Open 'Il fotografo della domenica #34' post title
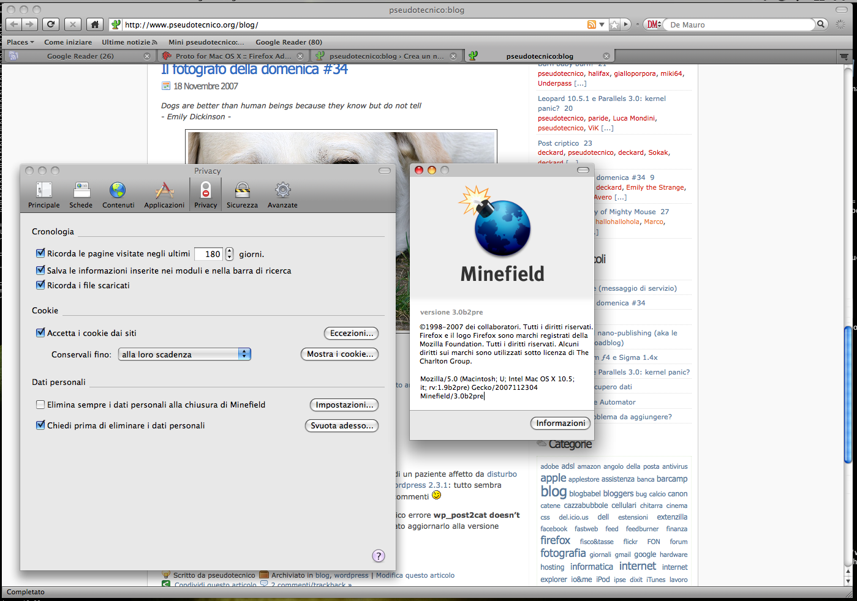Screen dimensions: 857x601 point(254,70)
